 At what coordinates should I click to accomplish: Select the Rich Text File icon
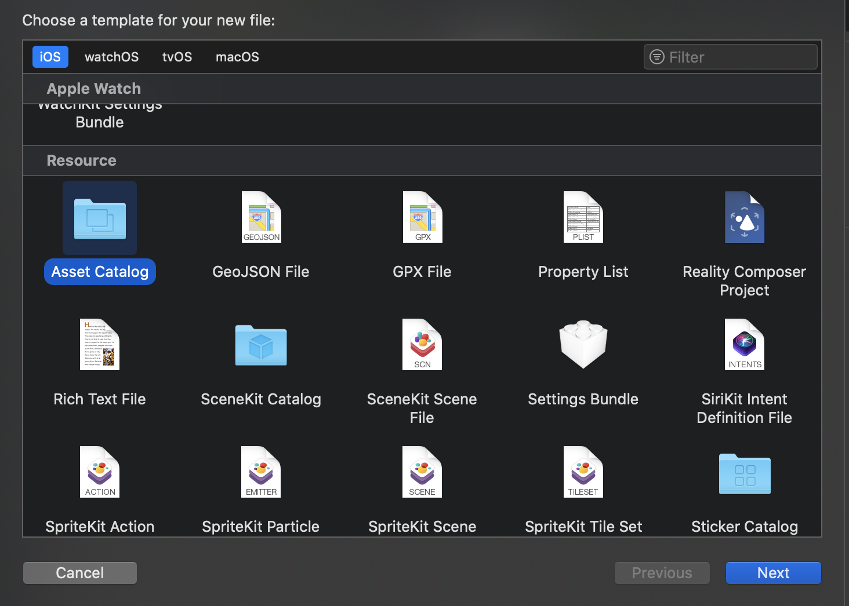click(x=100, y=344)
